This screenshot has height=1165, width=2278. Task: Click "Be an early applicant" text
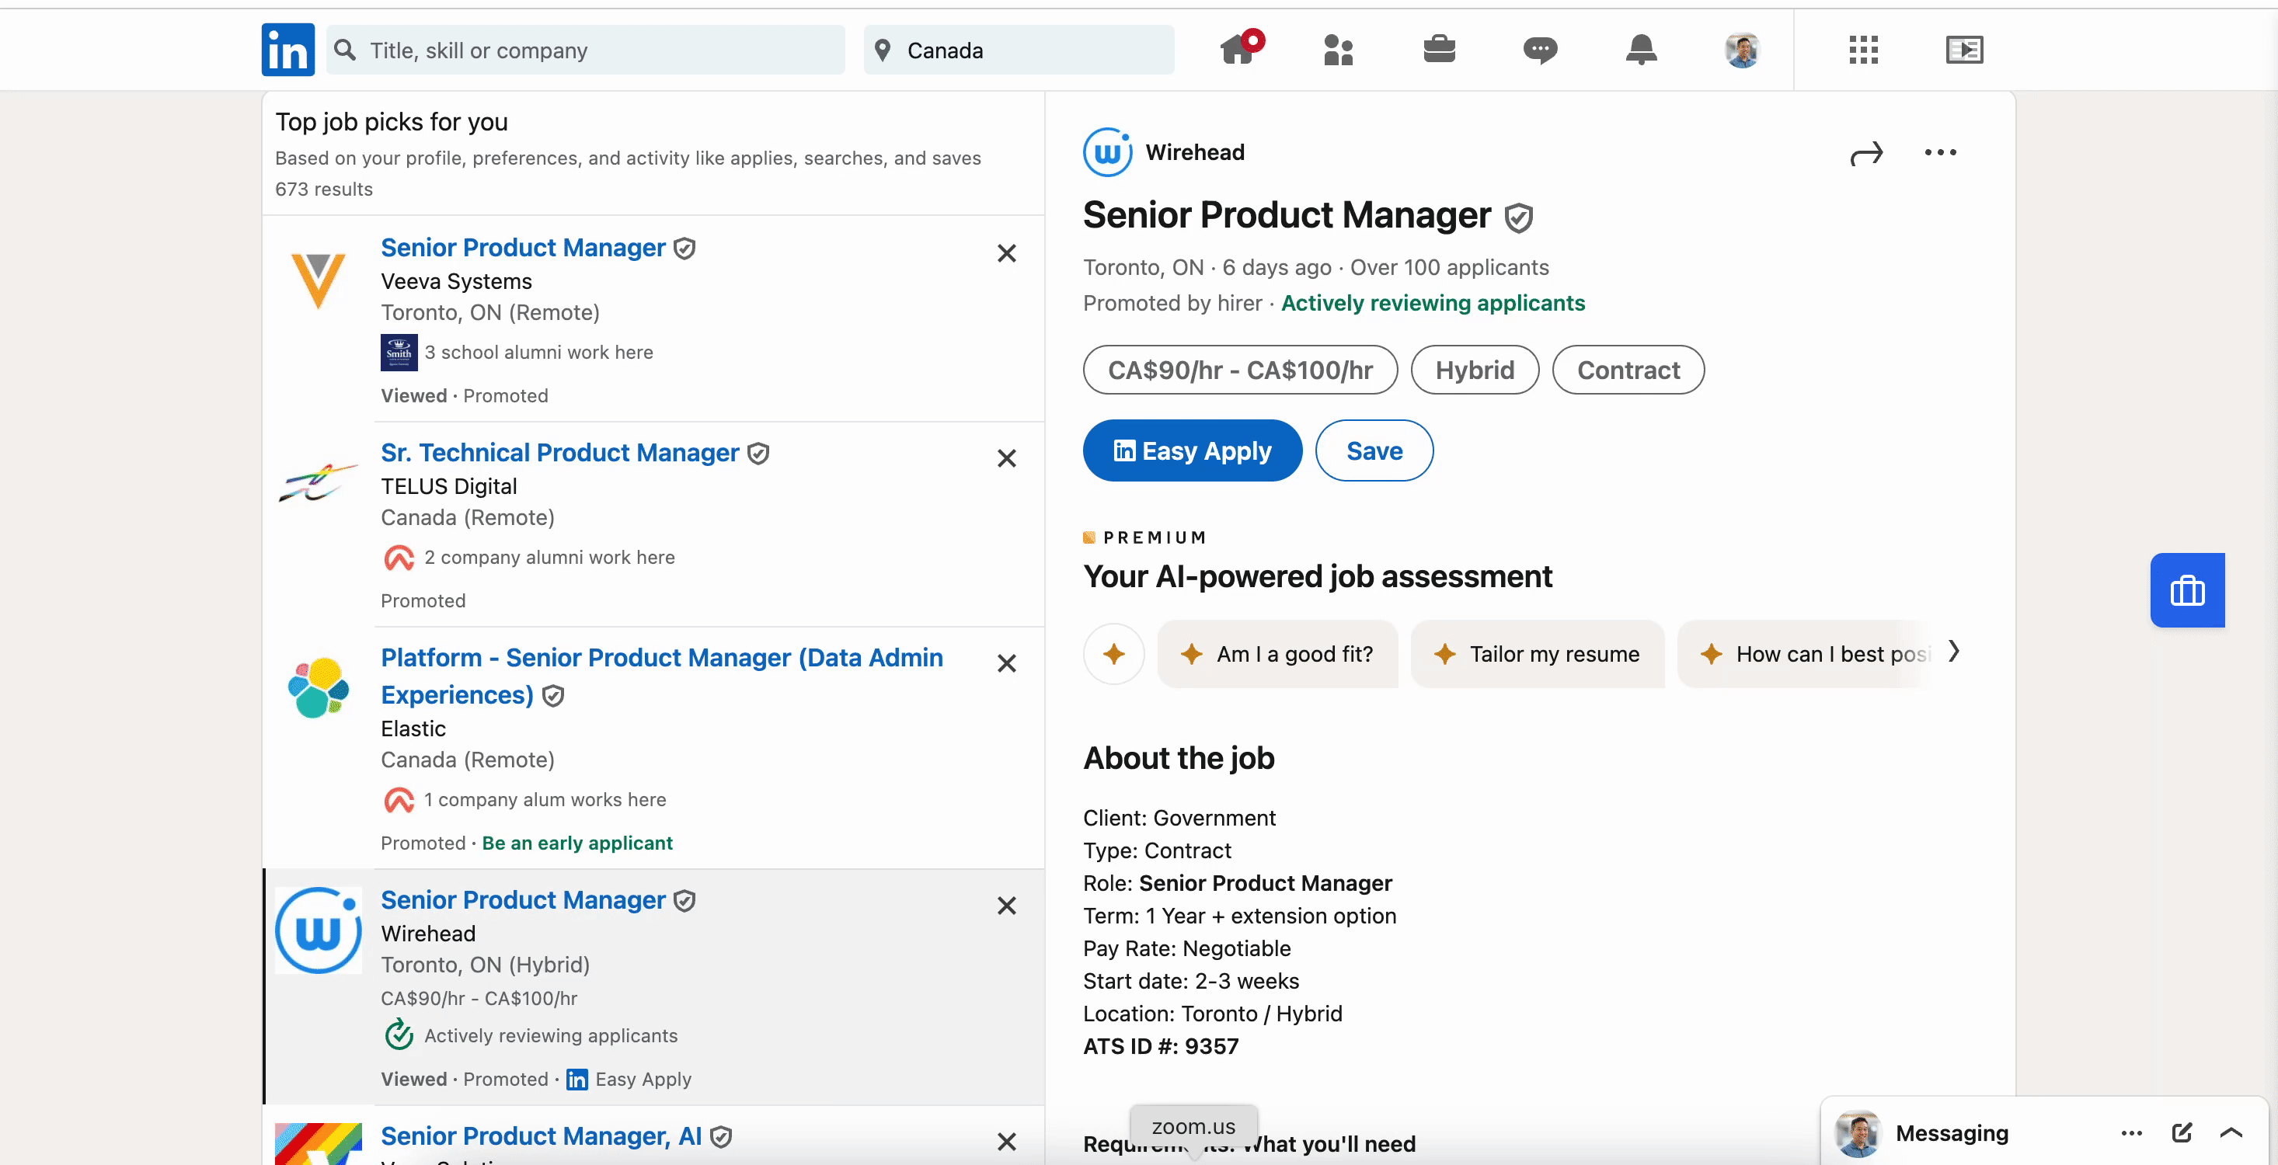[577, 843]
